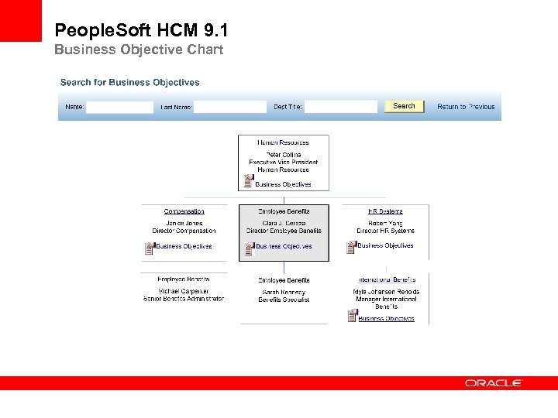Select the name Robert Yang
Screen dimensions: 558x418
(x=385, y=223)
